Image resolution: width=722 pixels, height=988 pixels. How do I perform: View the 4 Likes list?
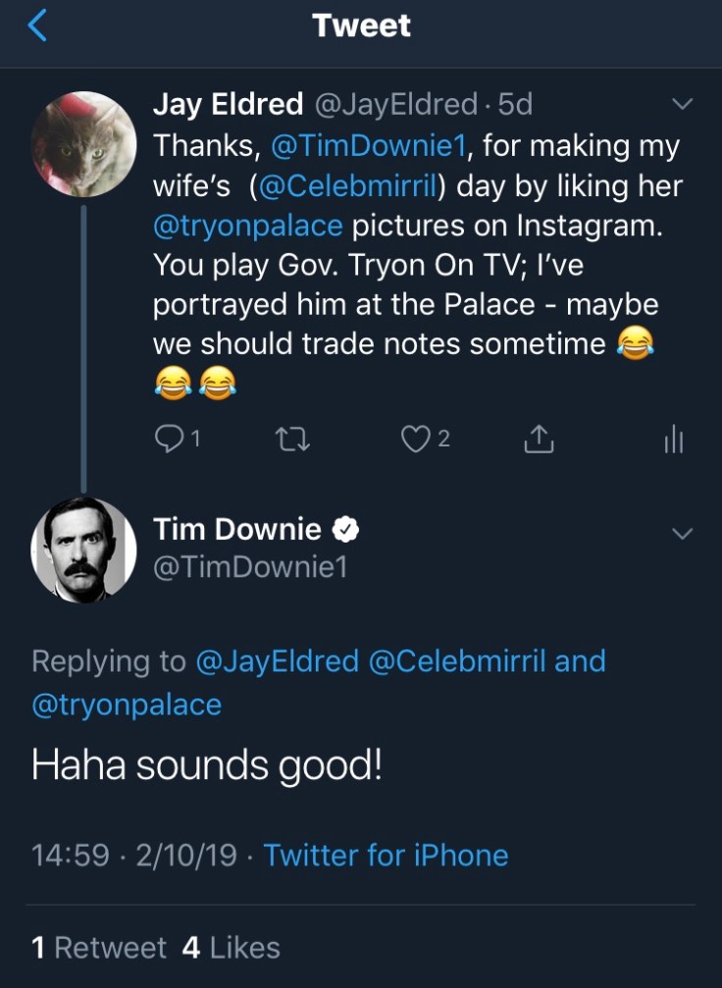pos(232,947)
